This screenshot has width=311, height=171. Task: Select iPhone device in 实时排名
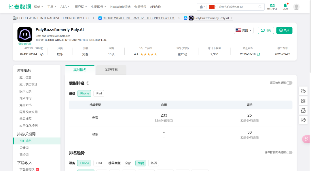(x=84, y=94)
